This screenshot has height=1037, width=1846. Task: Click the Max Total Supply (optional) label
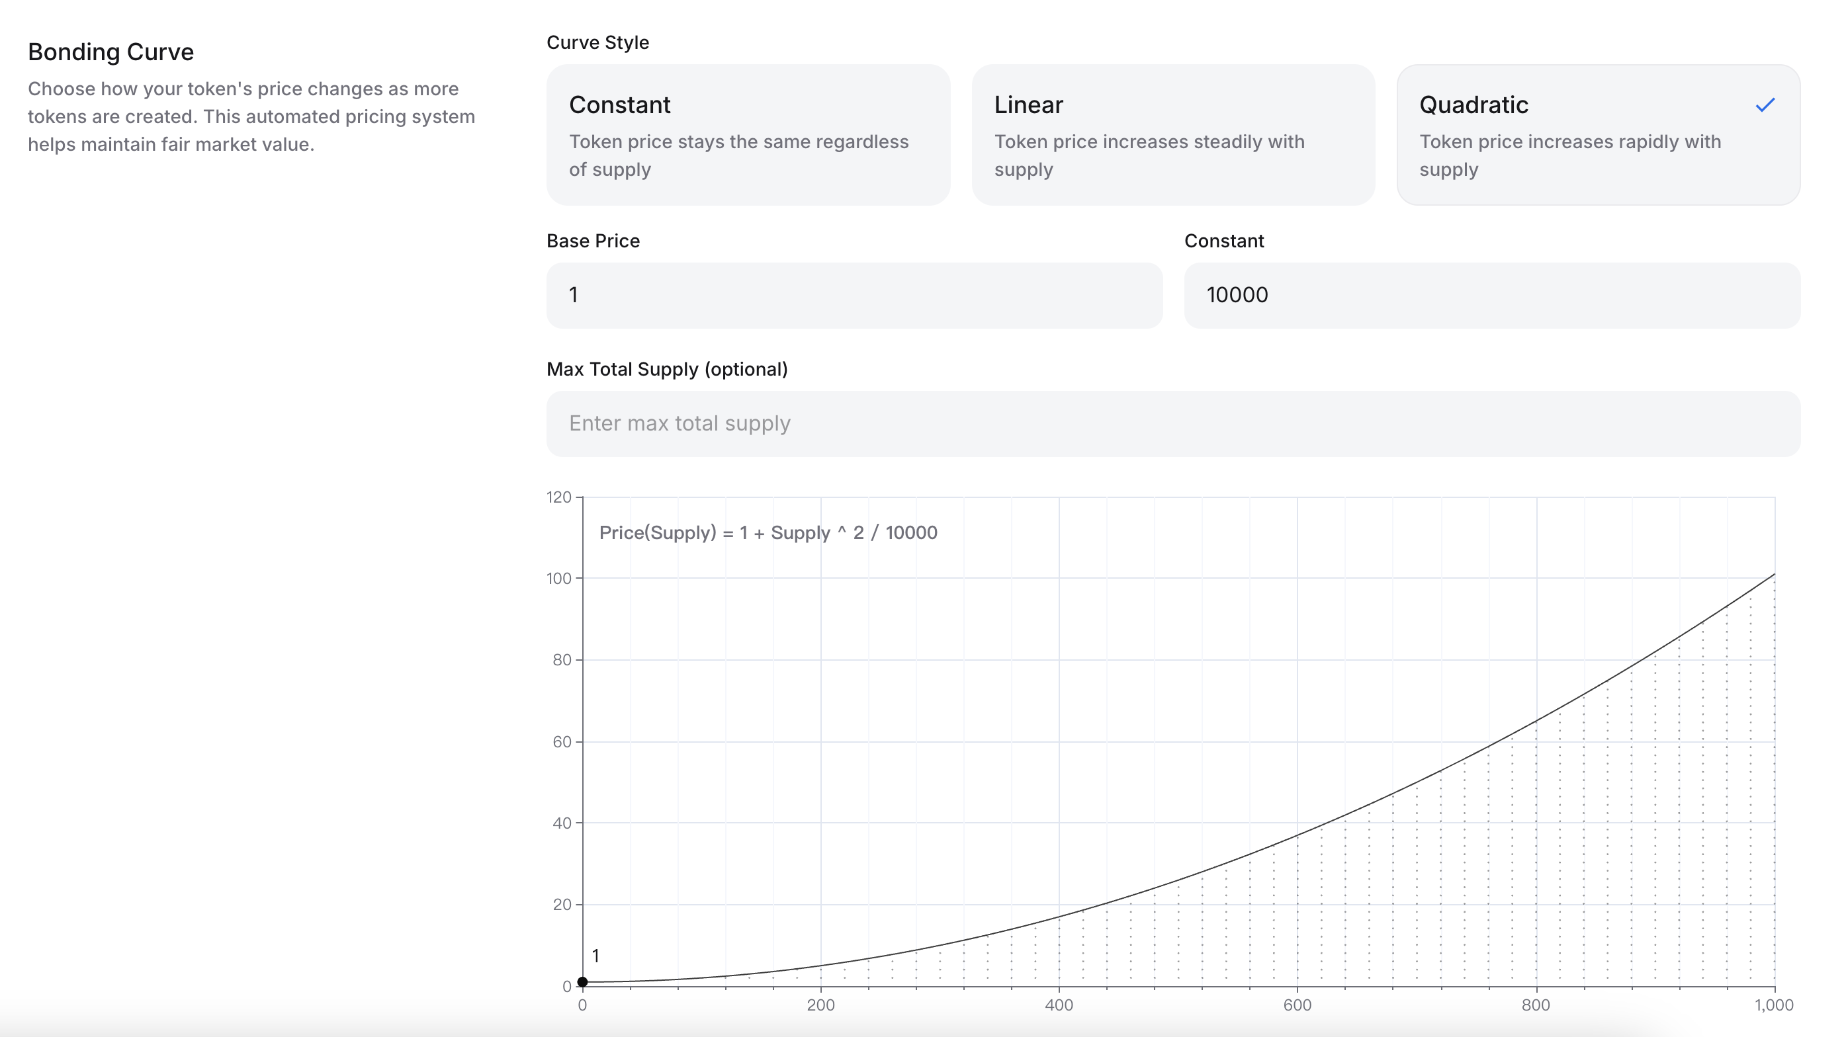[x=666, y=369]
